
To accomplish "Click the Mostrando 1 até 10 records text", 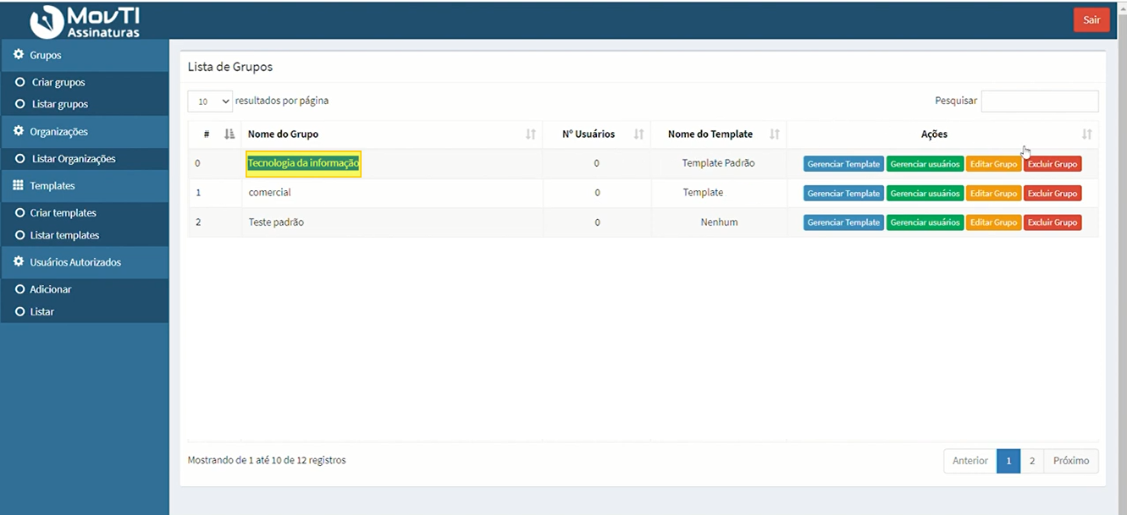I will pos(267,461).
